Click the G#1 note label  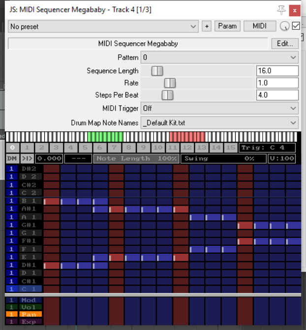pyautogui.click(x=31, y=225)
